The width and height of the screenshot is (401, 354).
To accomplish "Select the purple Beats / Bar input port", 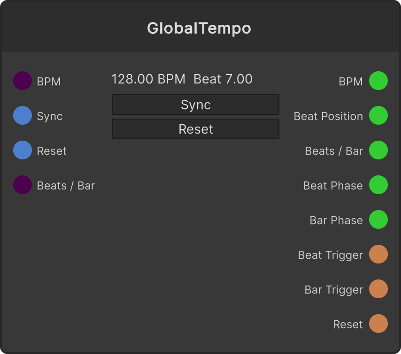I will 23,185.
